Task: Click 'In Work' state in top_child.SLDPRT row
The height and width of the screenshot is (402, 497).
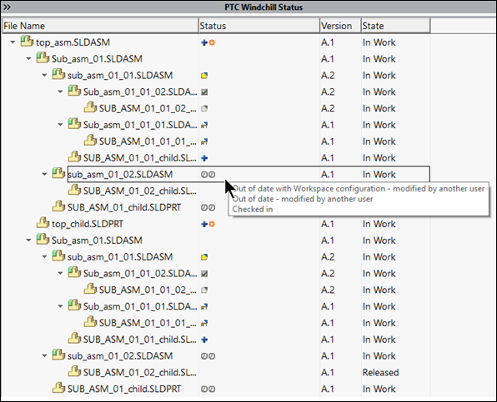Action: click(379, 224)
